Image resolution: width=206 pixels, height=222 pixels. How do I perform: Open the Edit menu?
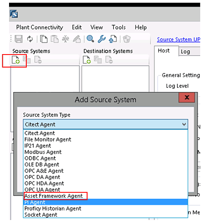tap(77, 27)
